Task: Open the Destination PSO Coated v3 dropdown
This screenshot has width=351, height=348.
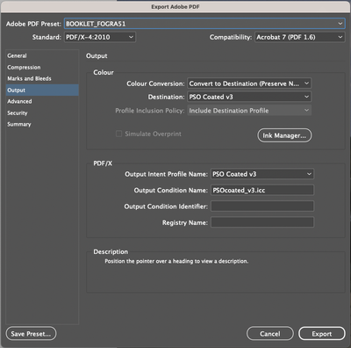Action: tap(249, 97)
